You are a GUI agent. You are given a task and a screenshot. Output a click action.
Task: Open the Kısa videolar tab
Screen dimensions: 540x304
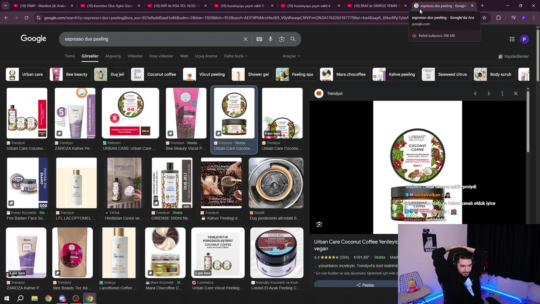click(161, 56)
